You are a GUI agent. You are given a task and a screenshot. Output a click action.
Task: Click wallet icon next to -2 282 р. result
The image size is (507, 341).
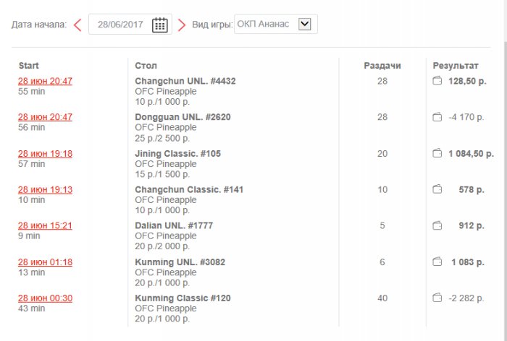coord(437,298)
